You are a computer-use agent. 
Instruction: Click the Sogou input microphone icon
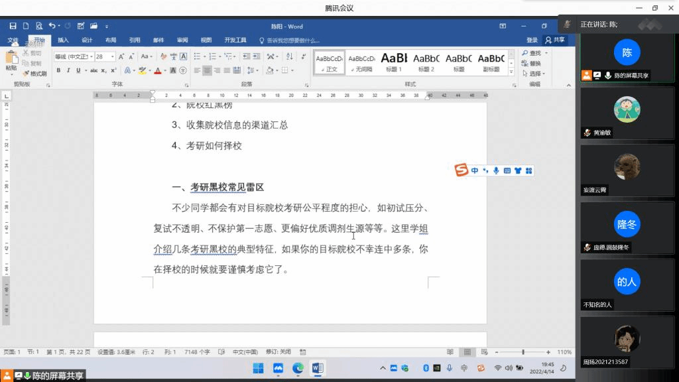click(x=495, y=171)
